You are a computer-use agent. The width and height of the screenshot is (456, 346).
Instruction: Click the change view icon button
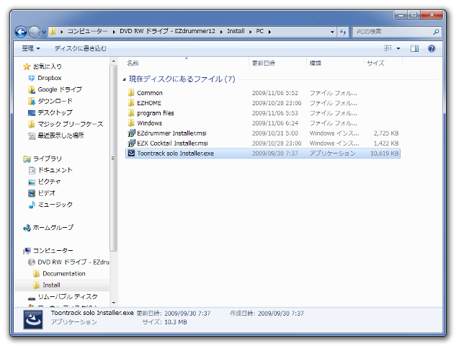coord(388,48)
